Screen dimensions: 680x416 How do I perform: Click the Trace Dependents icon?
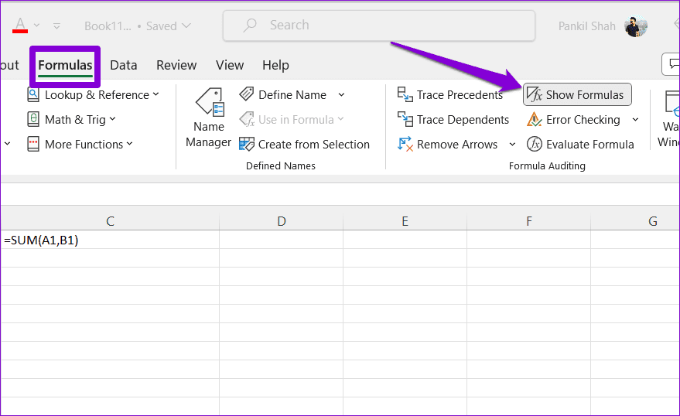click(x=405, y=119)
